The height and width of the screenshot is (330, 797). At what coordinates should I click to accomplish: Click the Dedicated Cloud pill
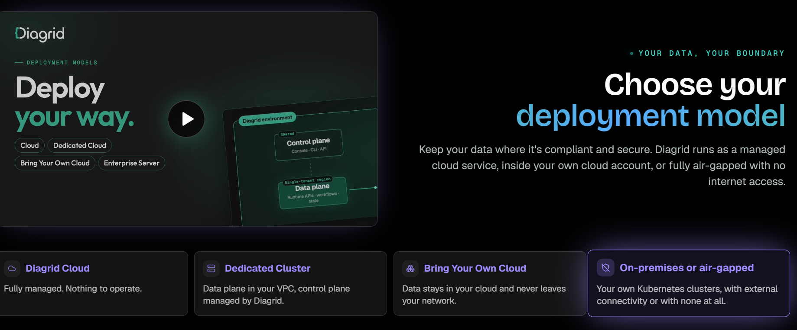pyautogui.click(x=80, y=145)
